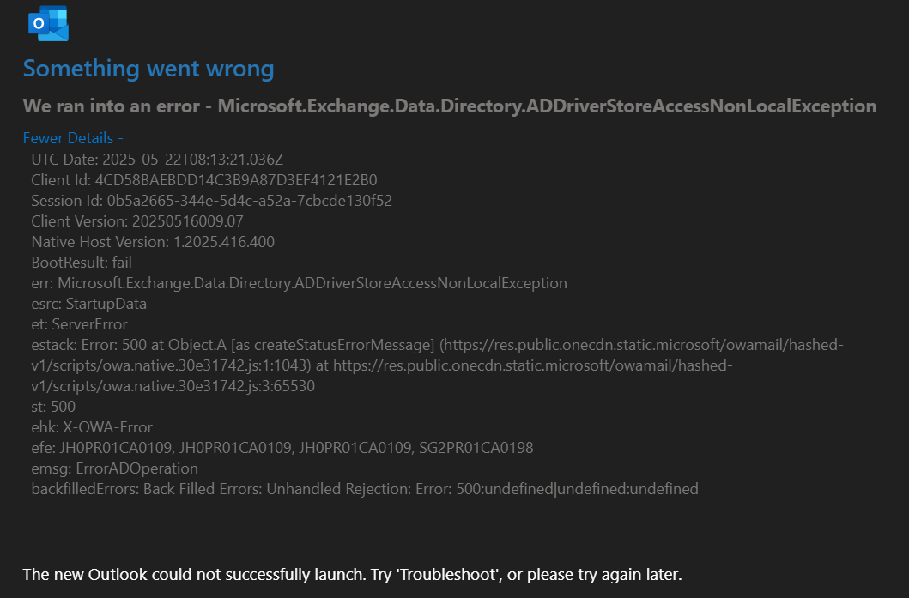Click the backfilledErrors detail line
The image size is (909, 598).
pos(365,489)
